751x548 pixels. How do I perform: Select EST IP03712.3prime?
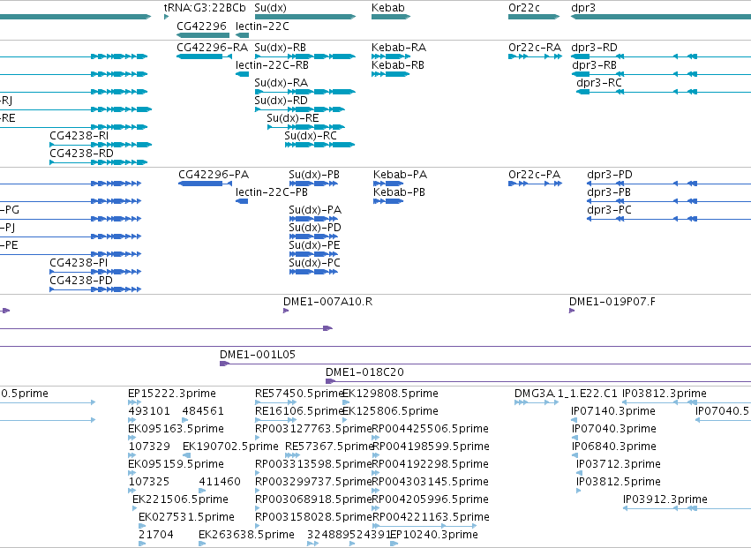click(x=619, y=465)
